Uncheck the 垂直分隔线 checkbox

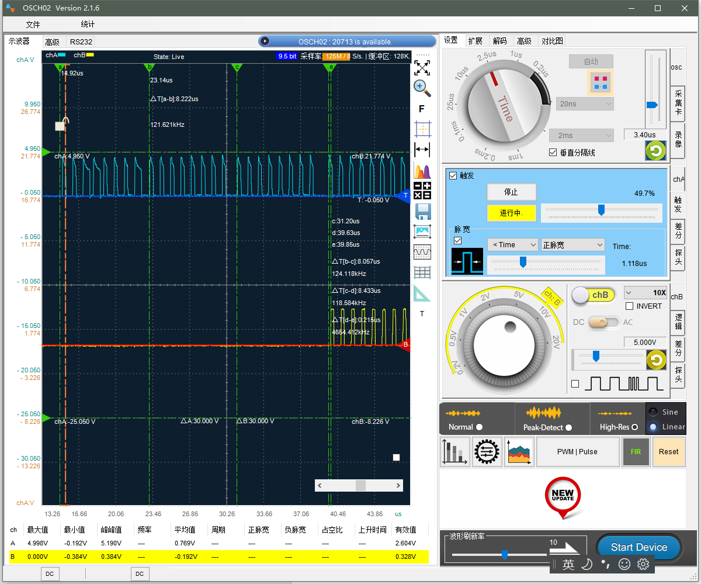(553, 153)
